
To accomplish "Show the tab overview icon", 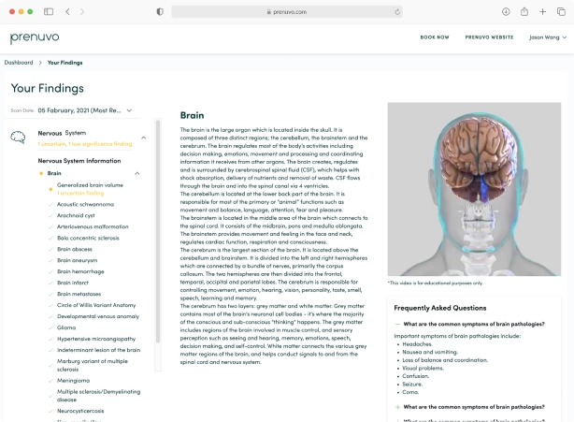I will pos(561,12).
